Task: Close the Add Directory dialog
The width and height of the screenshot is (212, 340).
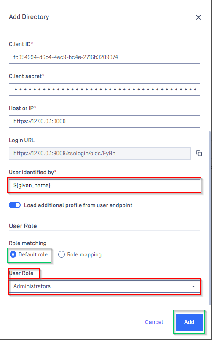Action: (x=199, y=17)
